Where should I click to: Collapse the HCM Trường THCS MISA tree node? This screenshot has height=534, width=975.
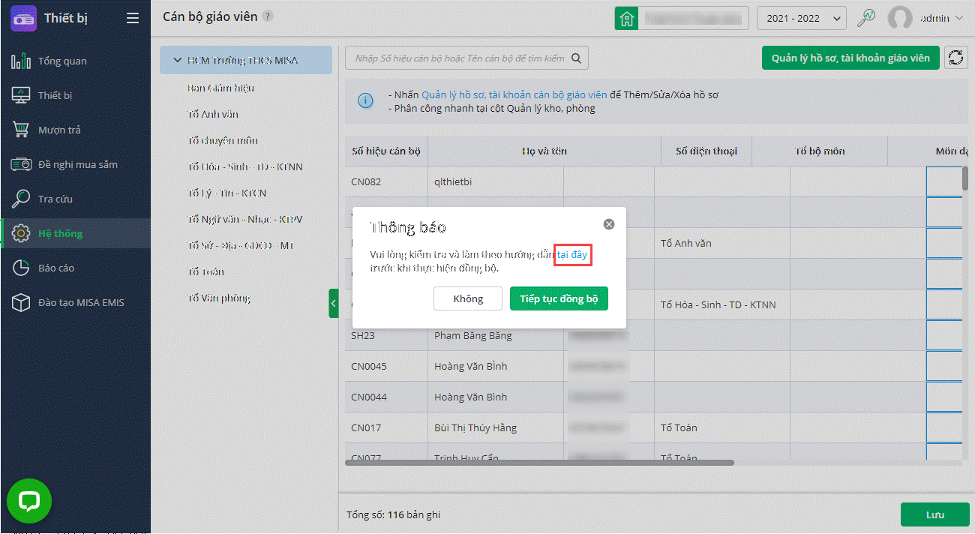point(177,60)
